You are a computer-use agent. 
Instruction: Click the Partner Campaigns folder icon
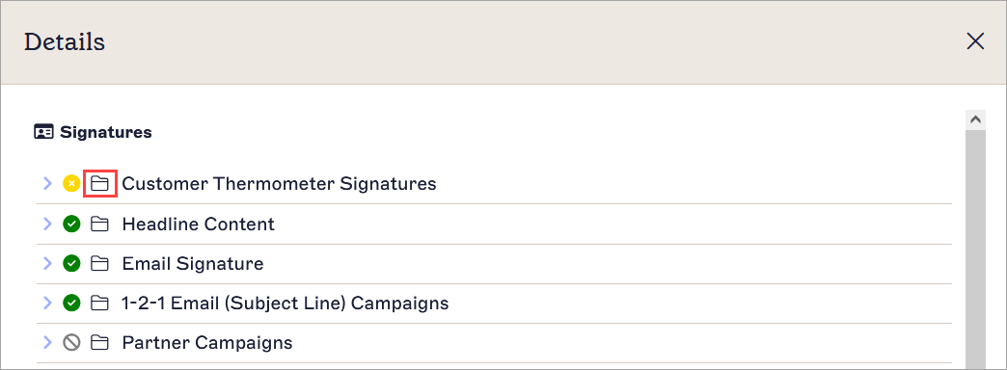click(99, 343)
